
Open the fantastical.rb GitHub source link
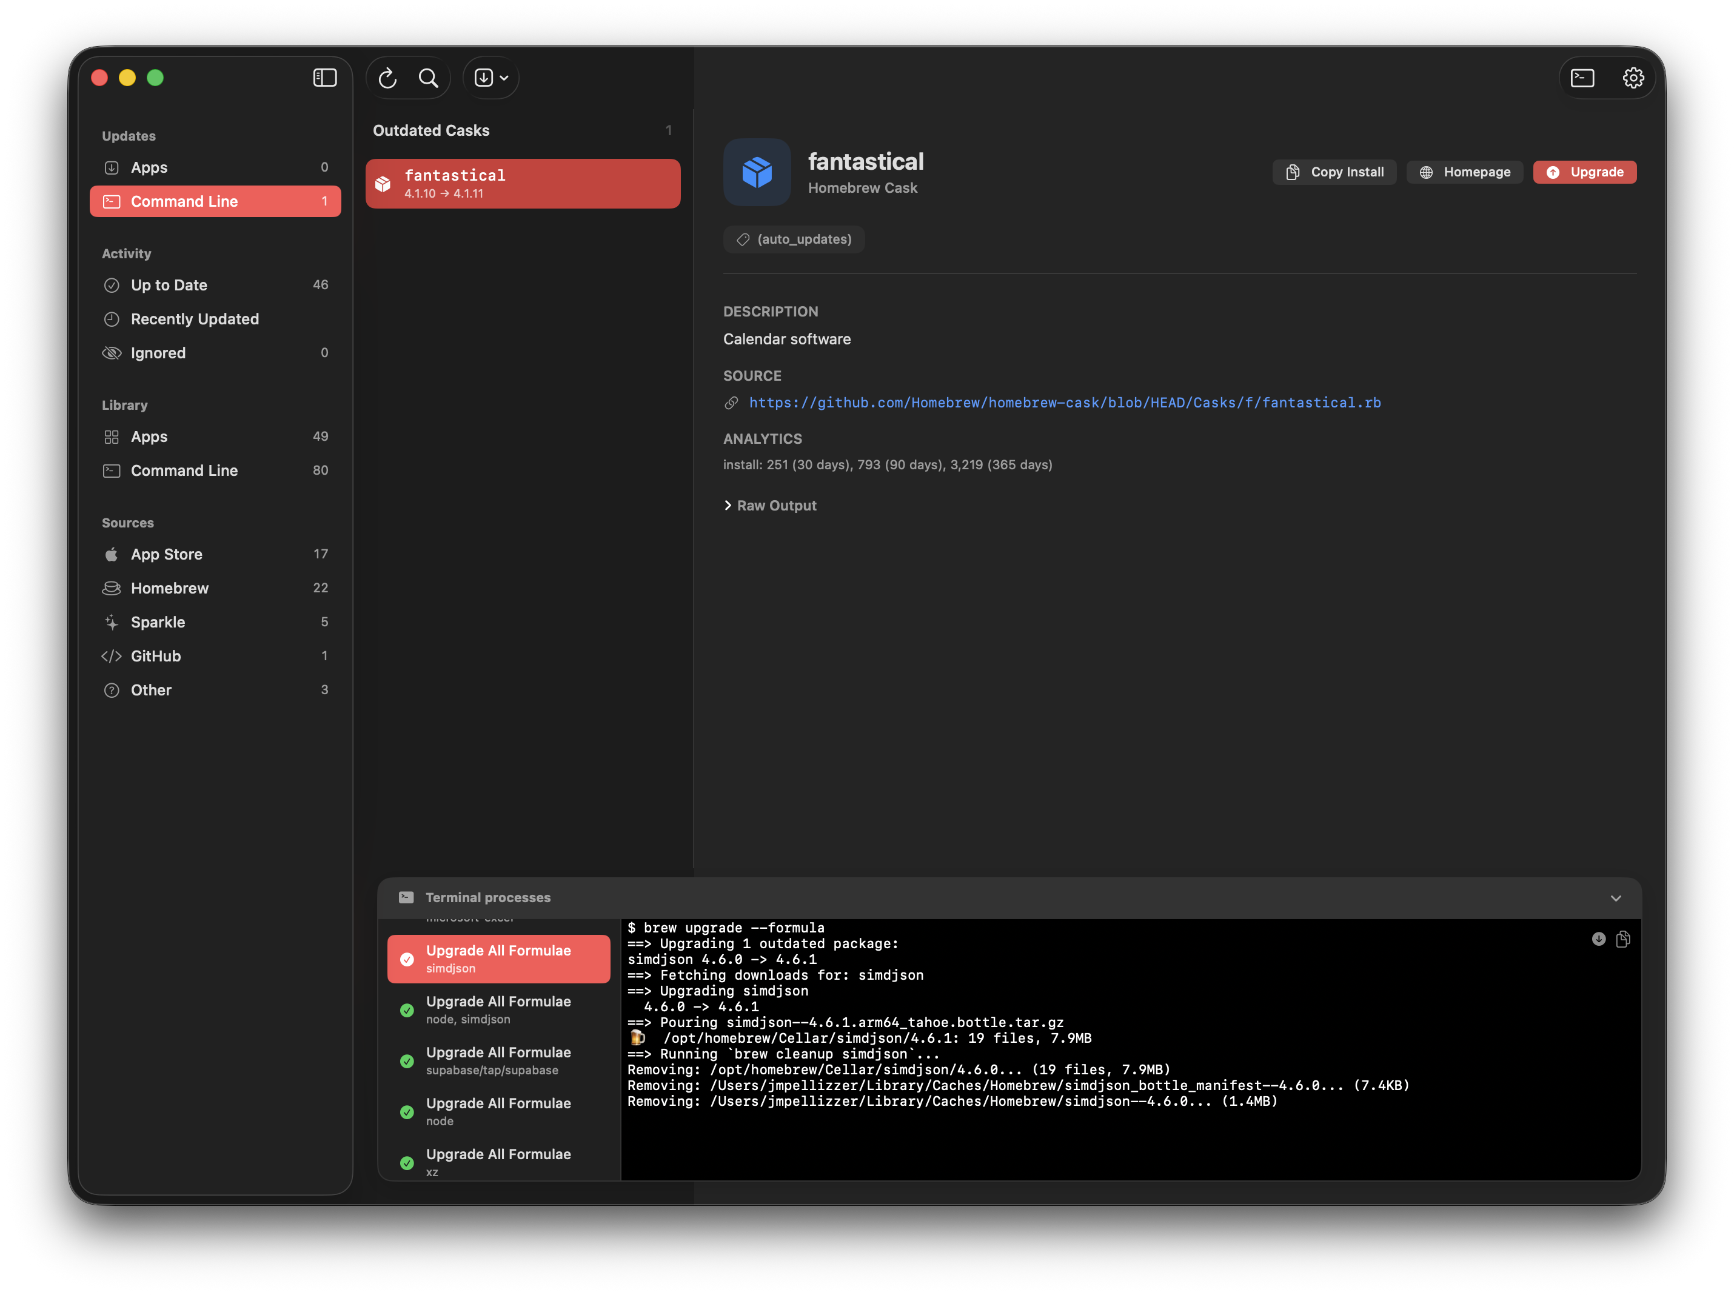(1065, 403)
